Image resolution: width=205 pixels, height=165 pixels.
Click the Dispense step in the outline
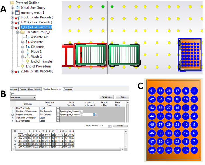coord(37,47)
